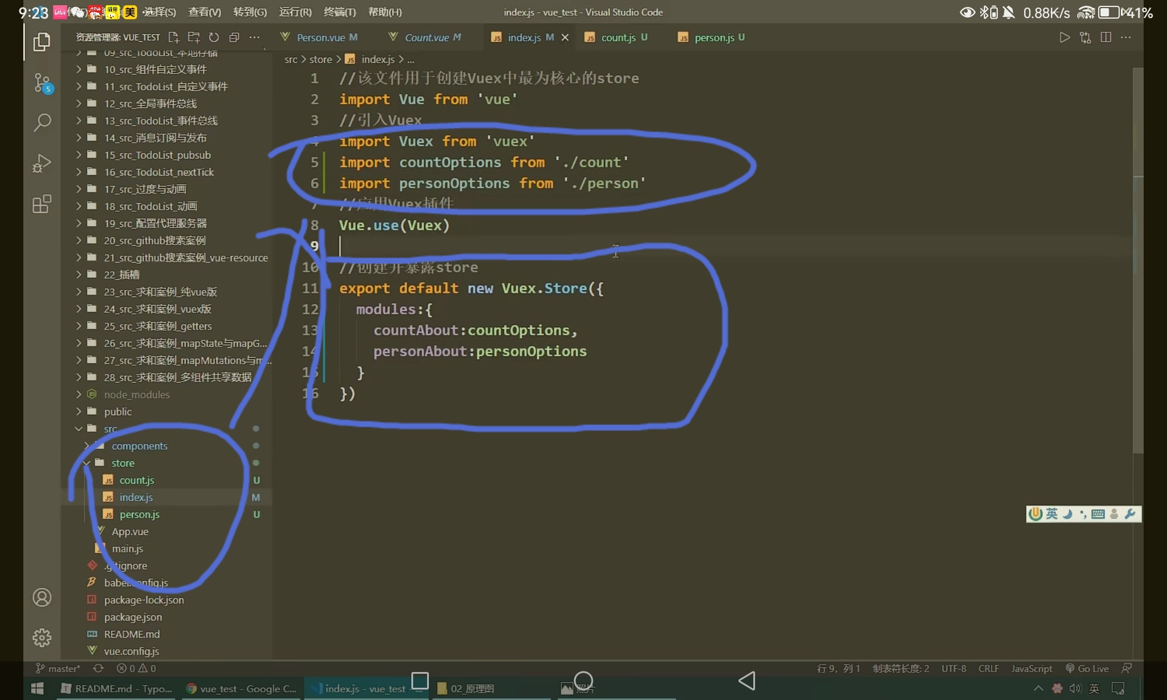Collapse all folders in explorer

click(x=234, y=37)
